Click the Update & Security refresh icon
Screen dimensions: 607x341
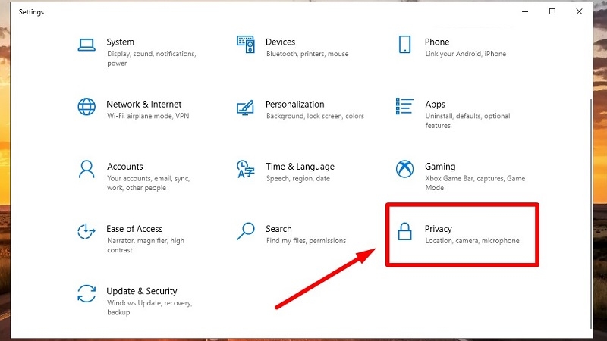click(86, 293)
